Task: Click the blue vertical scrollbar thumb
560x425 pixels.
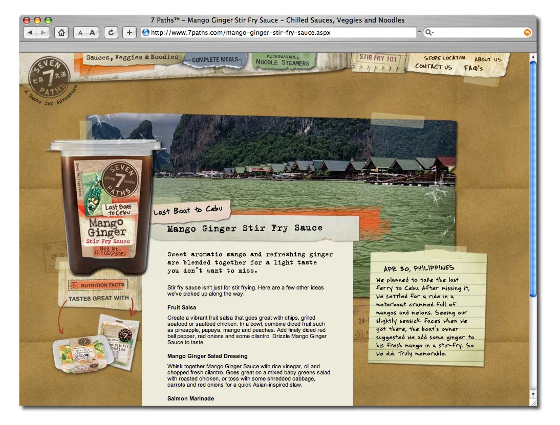Action: click(x=533, y=179)
